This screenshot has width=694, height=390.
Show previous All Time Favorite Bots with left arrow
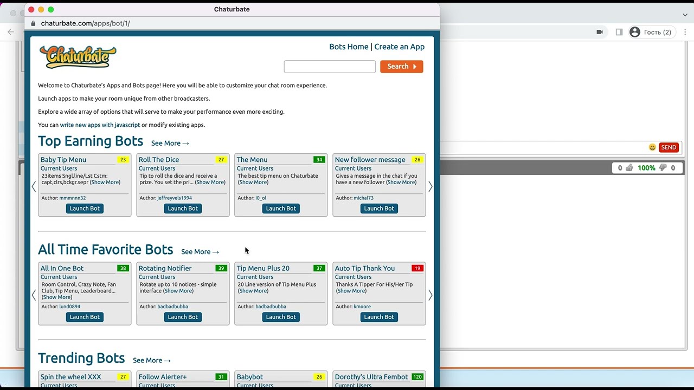tap(34, 295)
